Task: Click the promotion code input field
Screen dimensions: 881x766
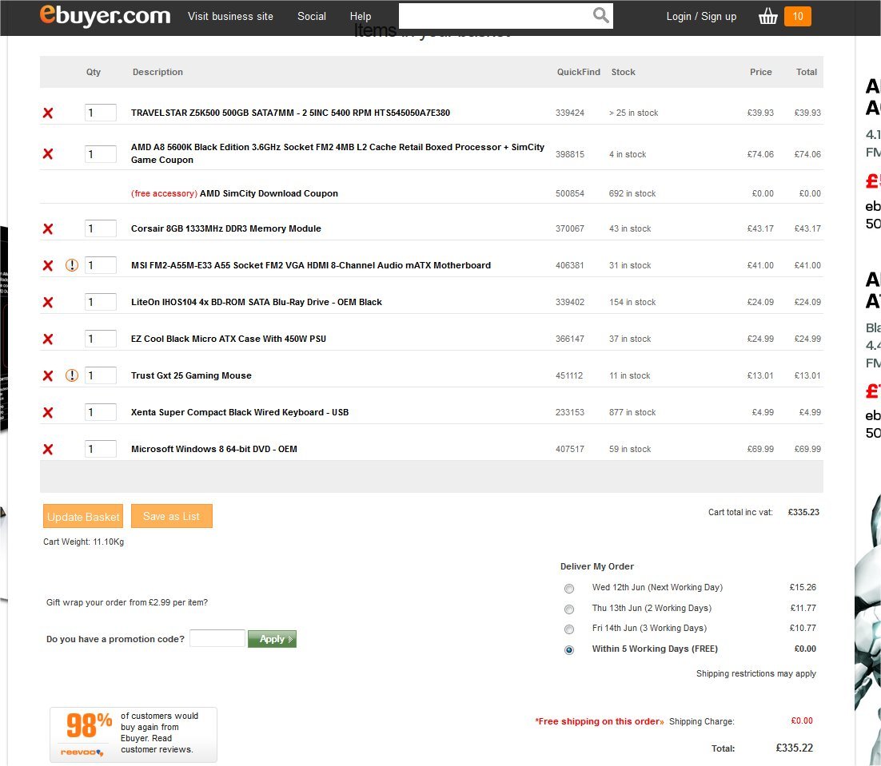Action: point(217,639)
